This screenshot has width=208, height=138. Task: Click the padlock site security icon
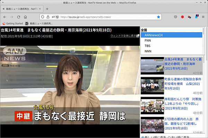(48, 17)
